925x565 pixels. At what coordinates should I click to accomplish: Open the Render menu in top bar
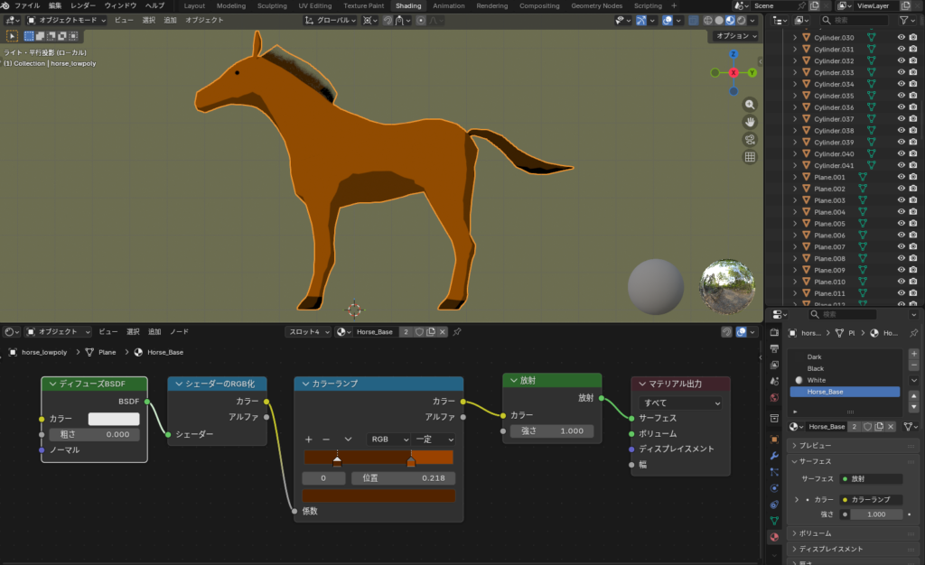pos(83,5)
